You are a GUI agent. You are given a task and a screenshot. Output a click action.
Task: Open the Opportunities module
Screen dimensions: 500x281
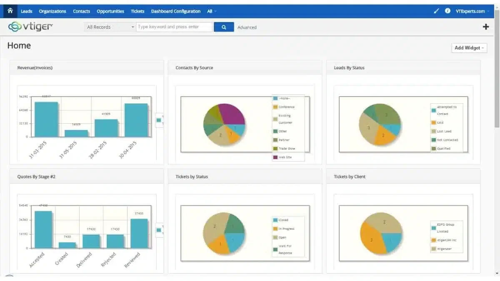click(110, 11)
